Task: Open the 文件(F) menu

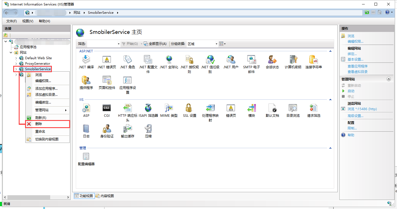Action: tap(12, 21)
